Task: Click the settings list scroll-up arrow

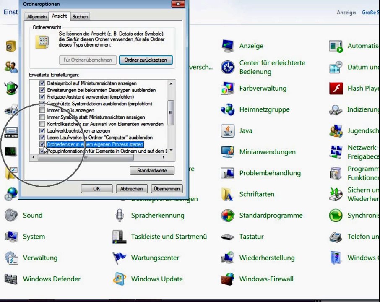Action: [171, 83]
